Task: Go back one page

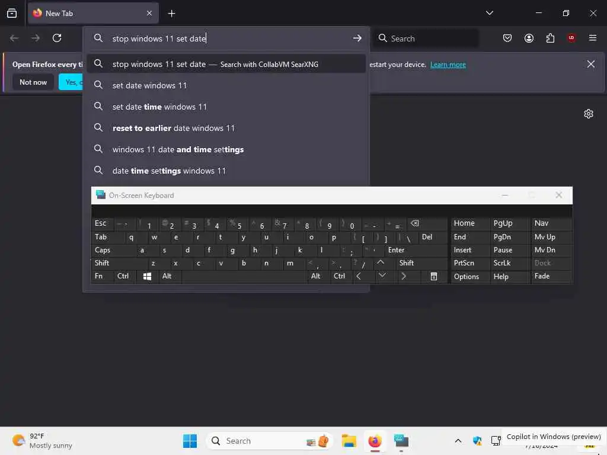Action: [14, 38]
